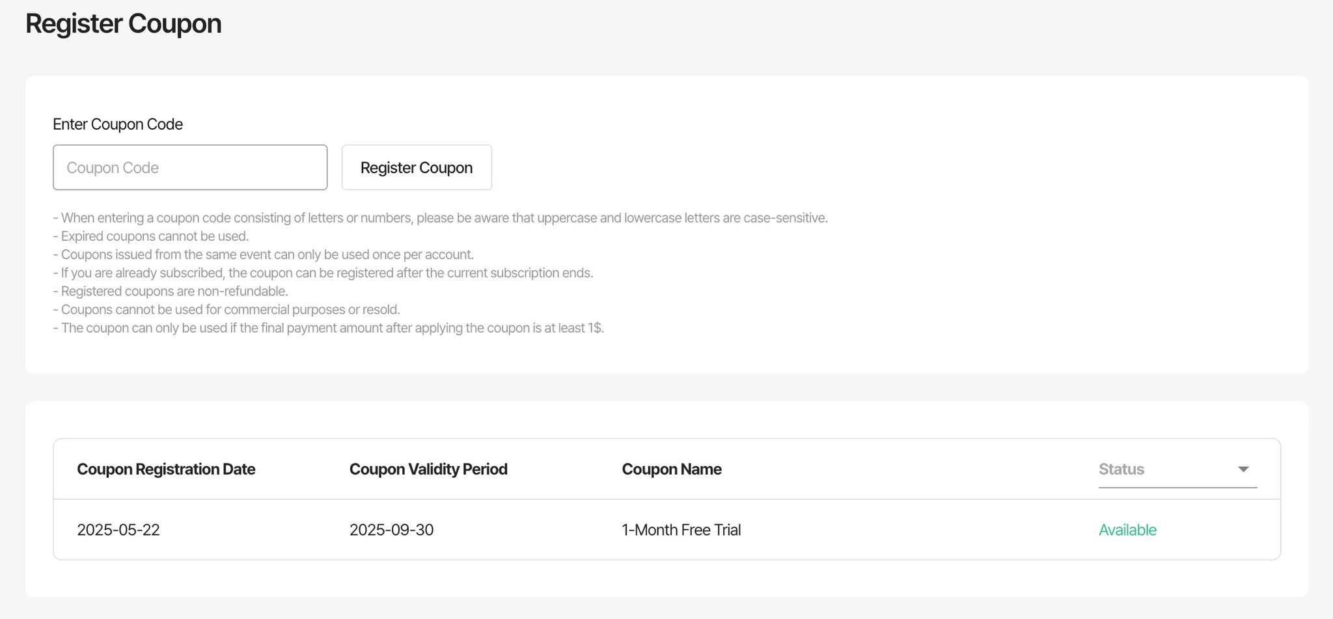Click the Register Coupon page heading
Image resolution: width=1333 pixels, height=619 pixels.
coord(123,23)
